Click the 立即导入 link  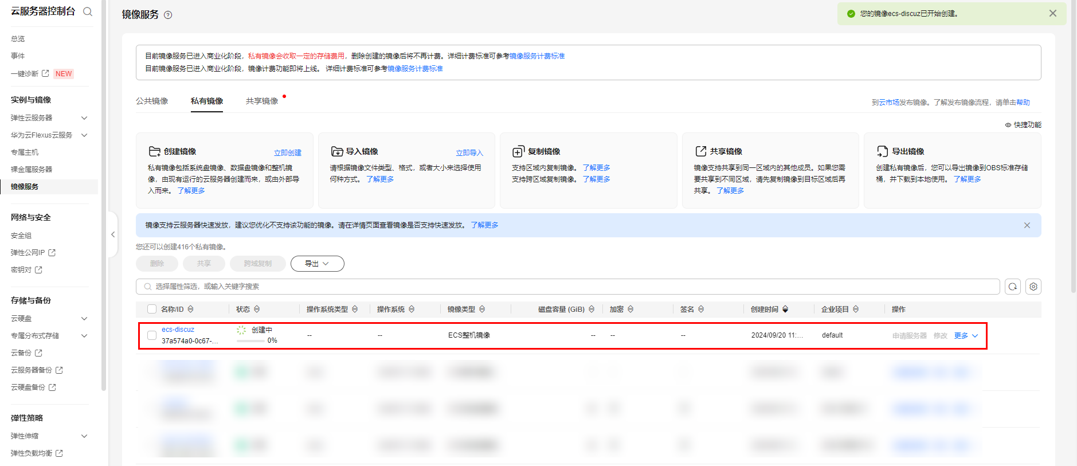tap(469, 152)
